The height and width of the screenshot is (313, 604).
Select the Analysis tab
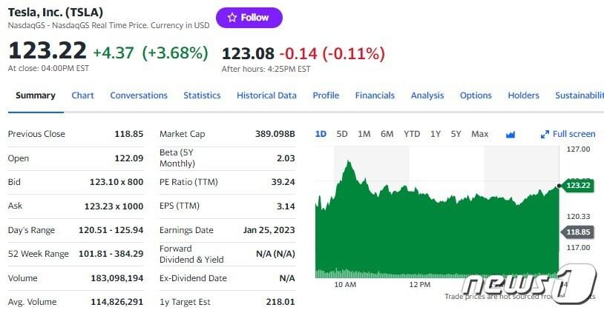point(427,95)
